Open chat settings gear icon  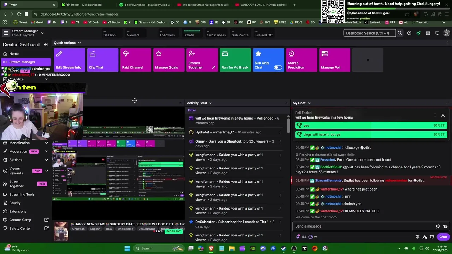432,237
